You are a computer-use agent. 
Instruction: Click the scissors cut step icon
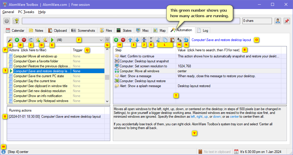tap(158, 40)
